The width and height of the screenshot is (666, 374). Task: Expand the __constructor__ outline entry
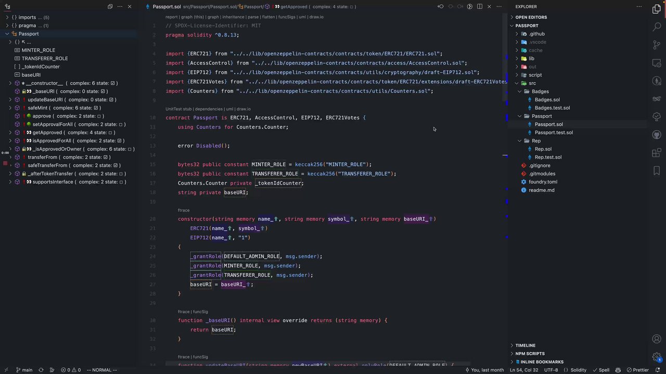point(10,83)
